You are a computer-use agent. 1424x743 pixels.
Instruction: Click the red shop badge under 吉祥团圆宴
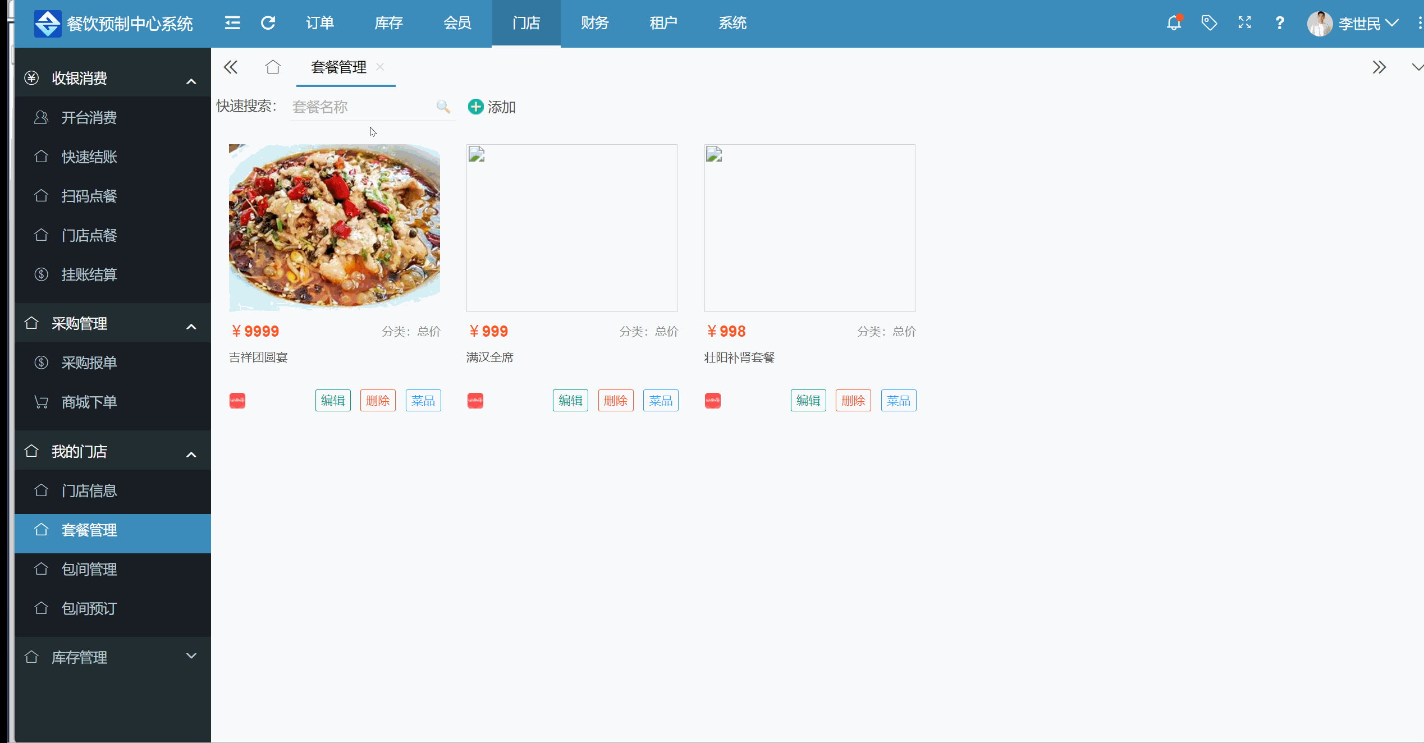click(237, 401)
